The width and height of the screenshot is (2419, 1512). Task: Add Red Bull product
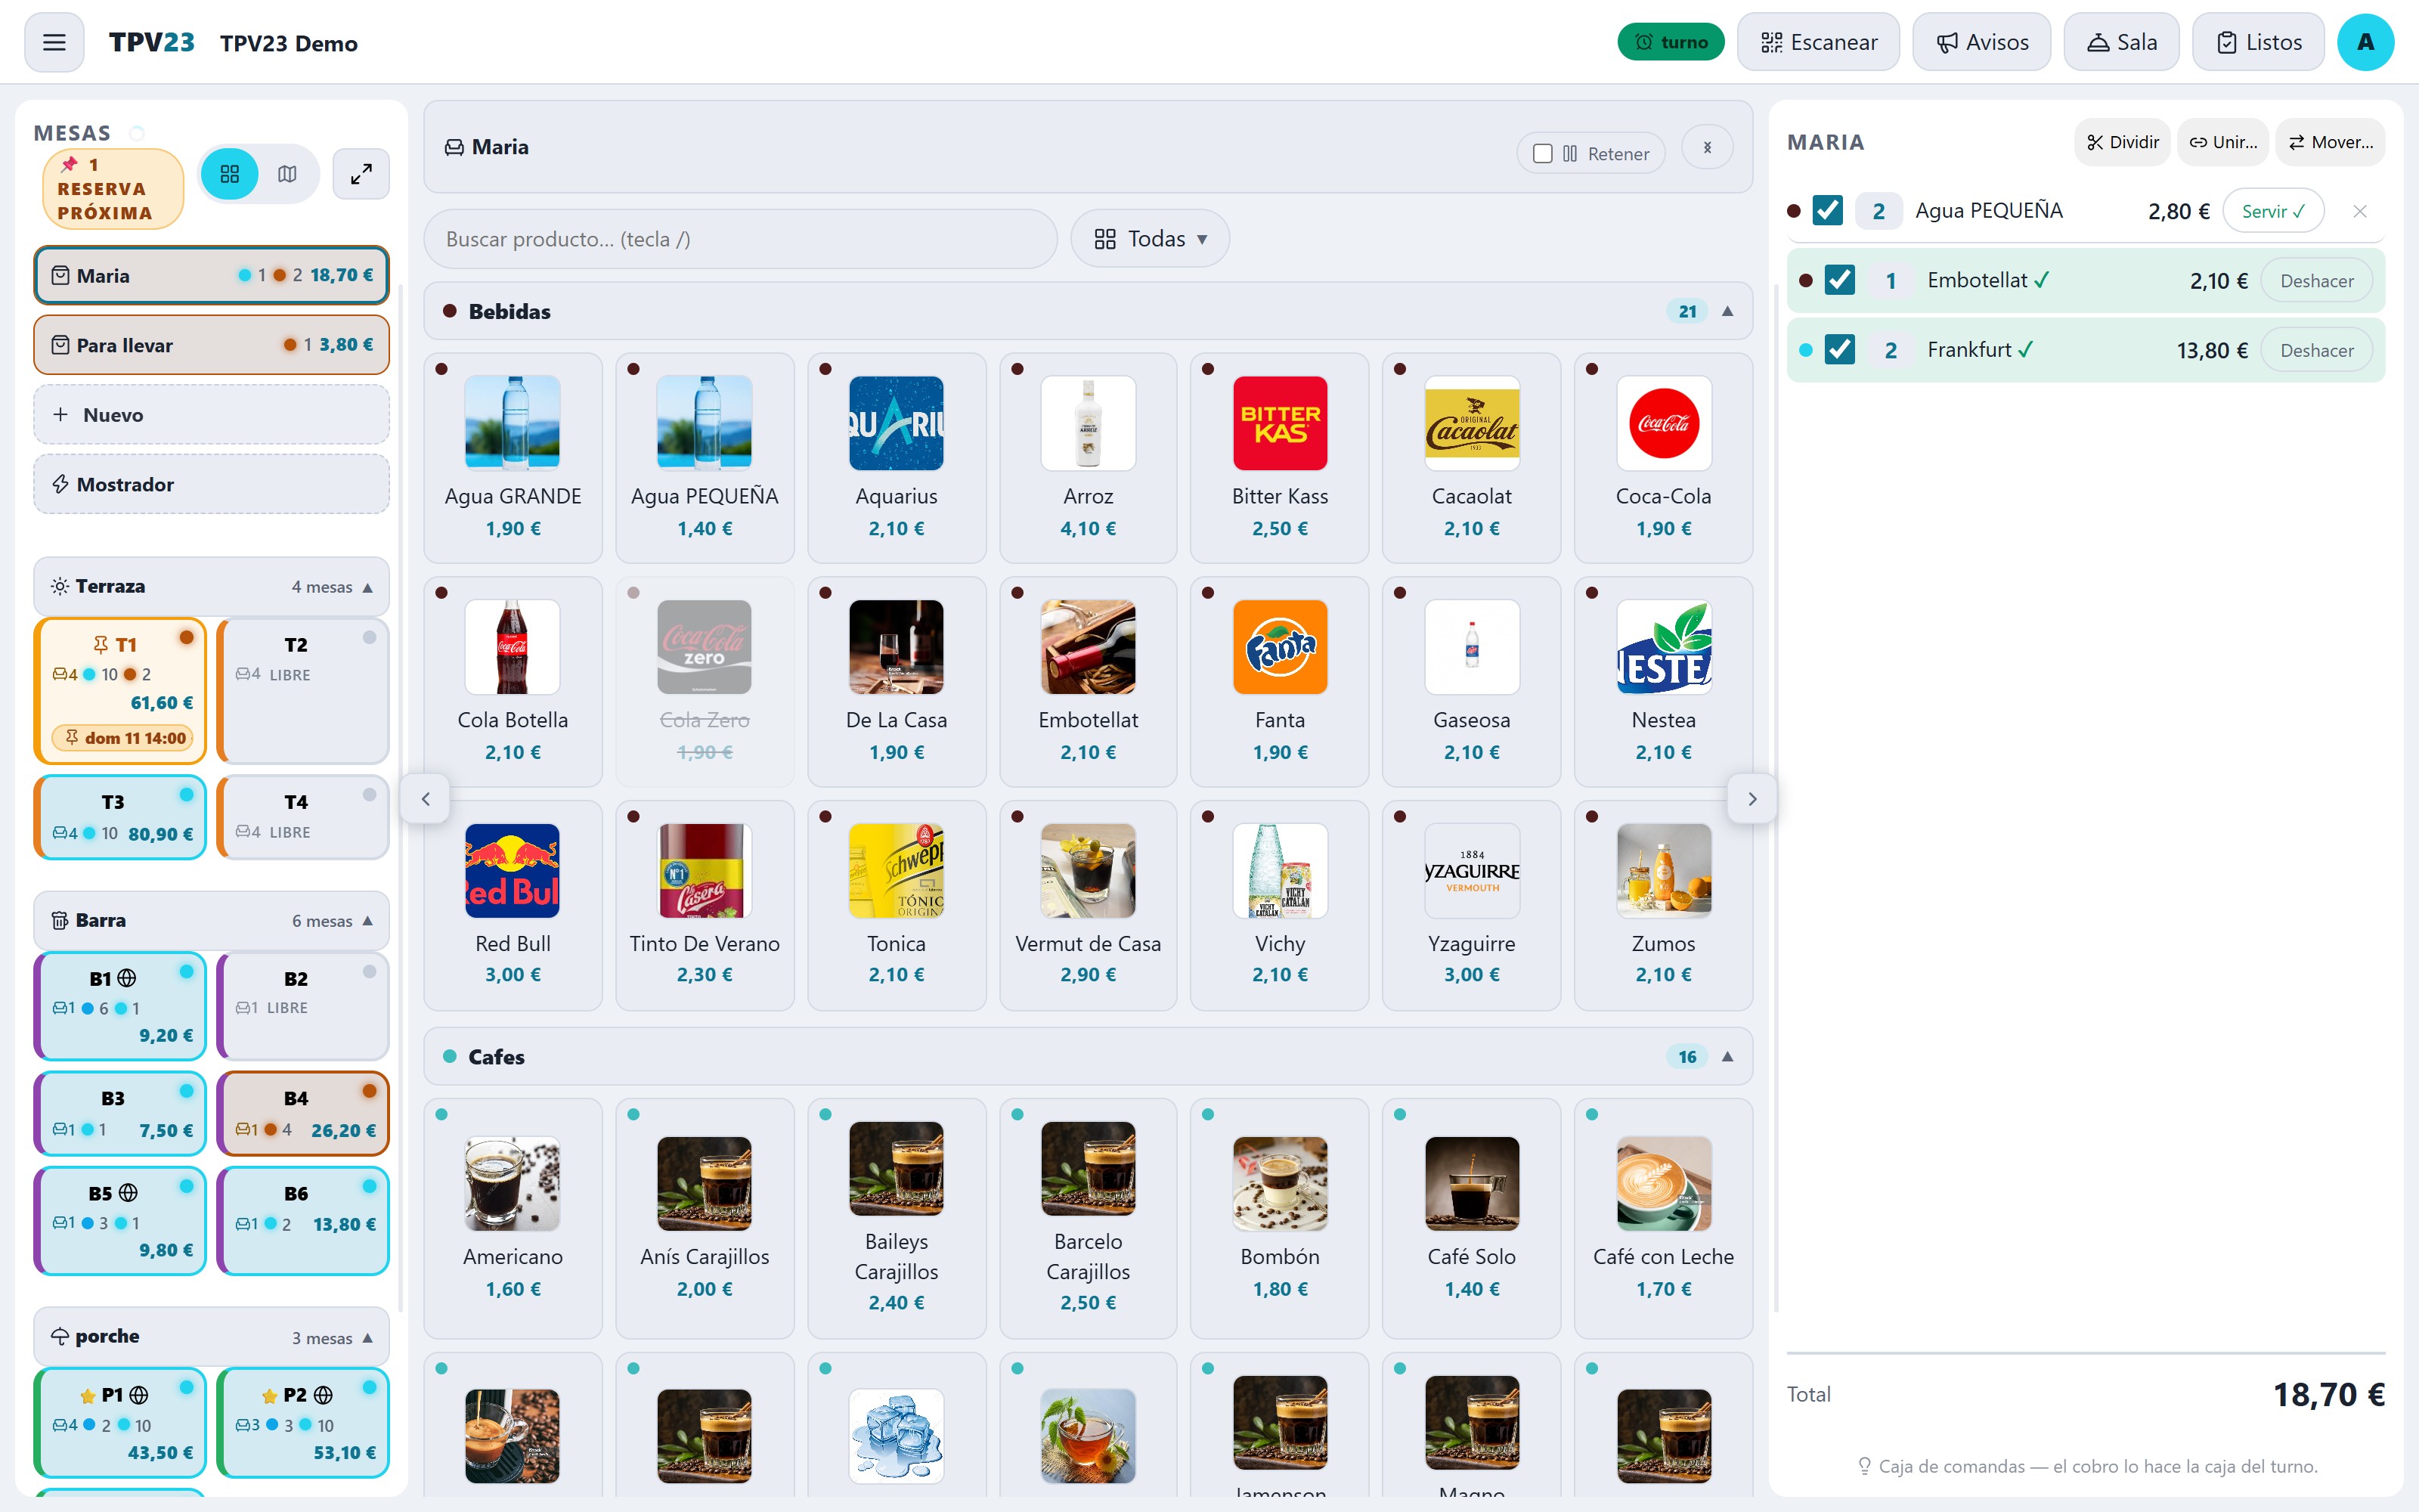point(513,905)
